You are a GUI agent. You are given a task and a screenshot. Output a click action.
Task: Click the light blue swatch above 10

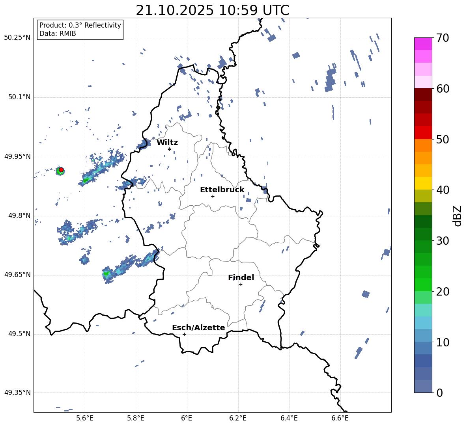[423, 335]
